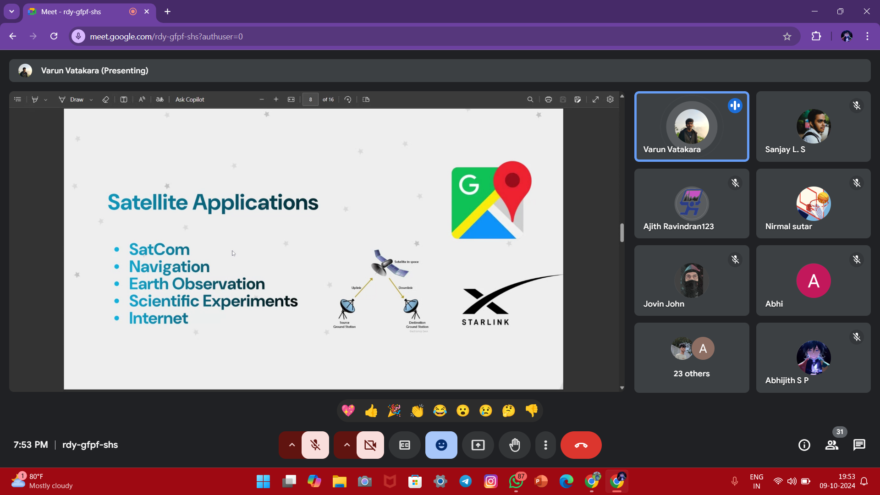
Task: Send the thumbs up emoji reaction
Action: click(371, 411)
